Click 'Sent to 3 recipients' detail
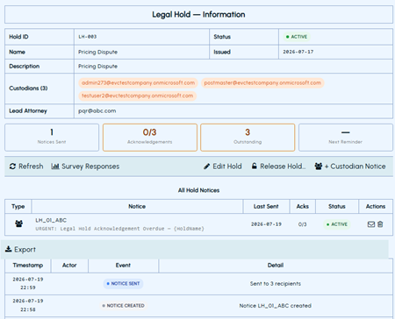The width and height of the screenshot is (395, 319). (x=276, y=284)
